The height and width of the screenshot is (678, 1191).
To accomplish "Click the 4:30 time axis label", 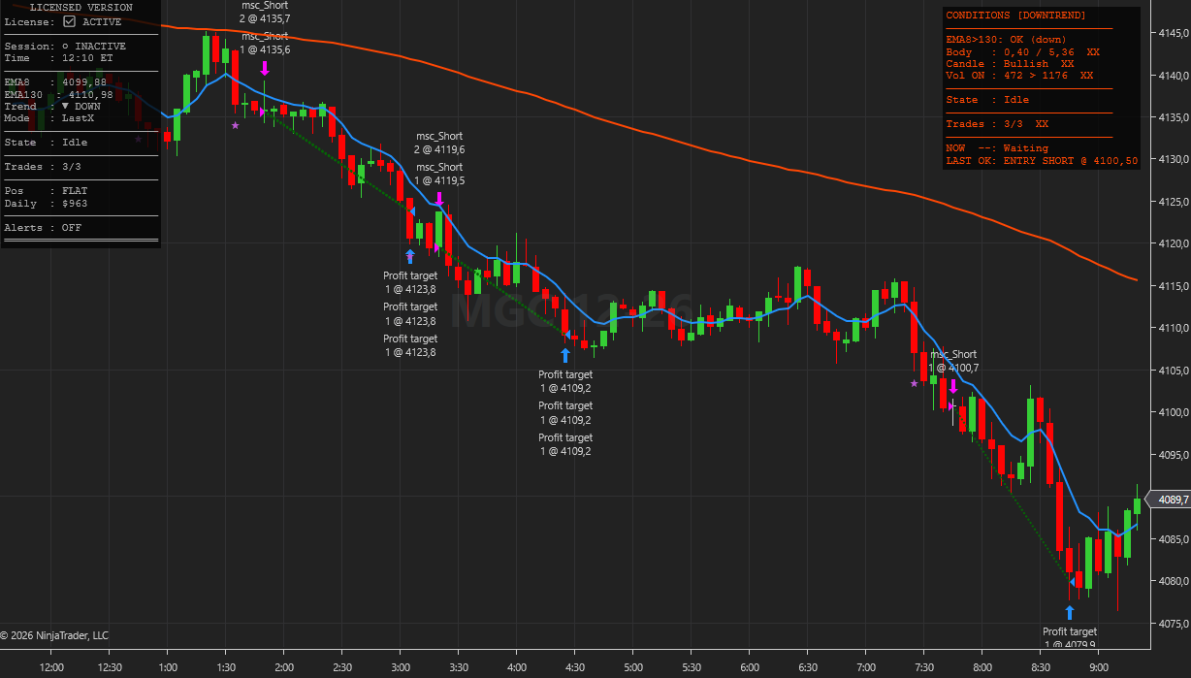I will coord(575,667).
